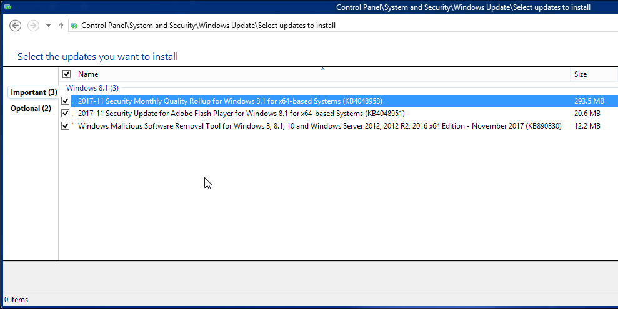Open the recent locations dropdown arrow

pyautogui.click(x=48, y=26)
